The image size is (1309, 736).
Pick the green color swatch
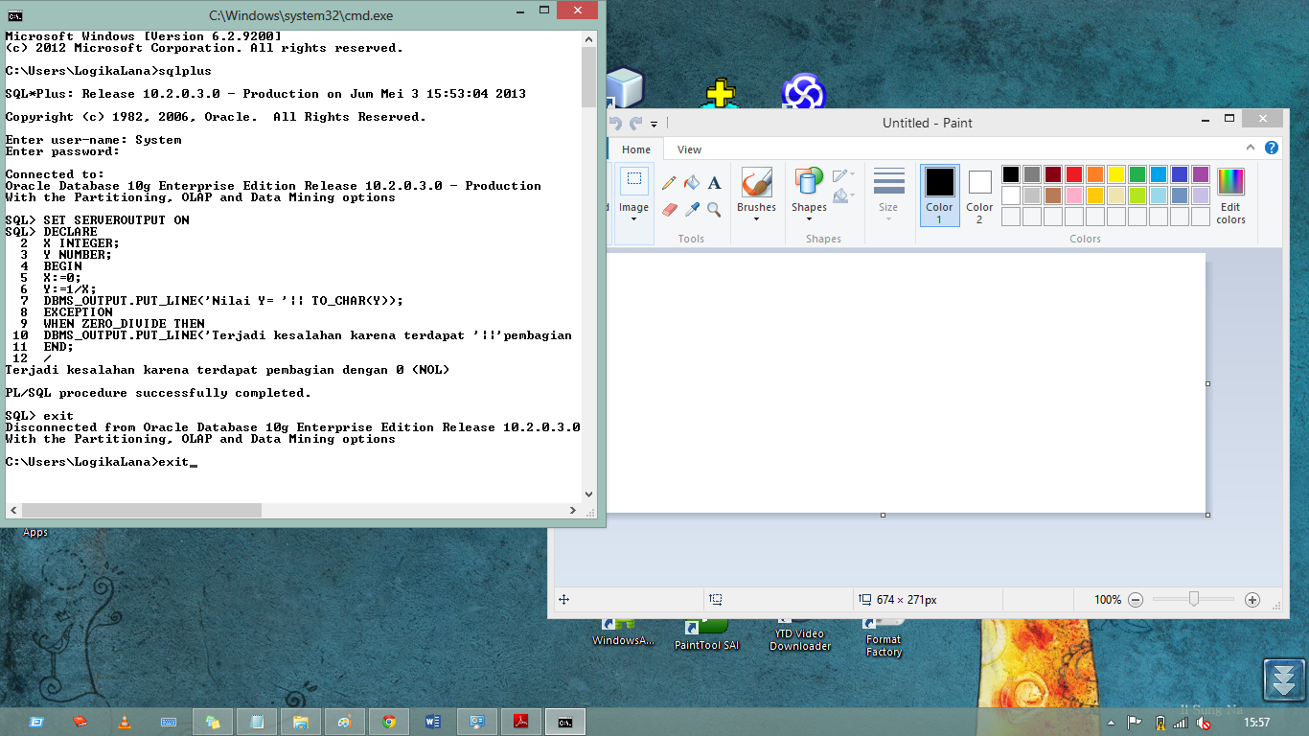[x=1137, y=174]
